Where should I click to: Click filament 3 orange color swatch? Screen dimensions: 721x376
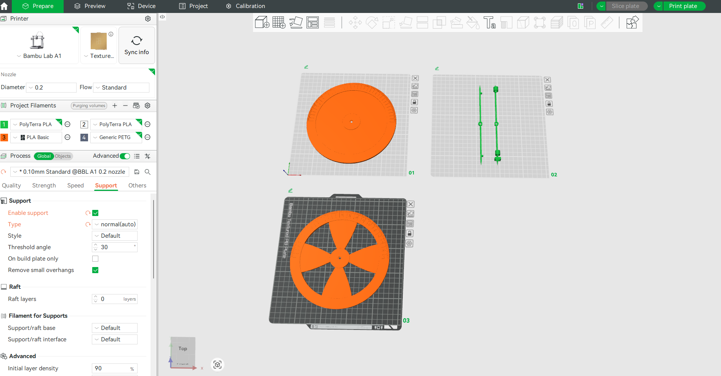(4, 138)
